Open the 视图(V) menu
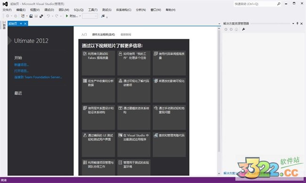 [35, 10]
